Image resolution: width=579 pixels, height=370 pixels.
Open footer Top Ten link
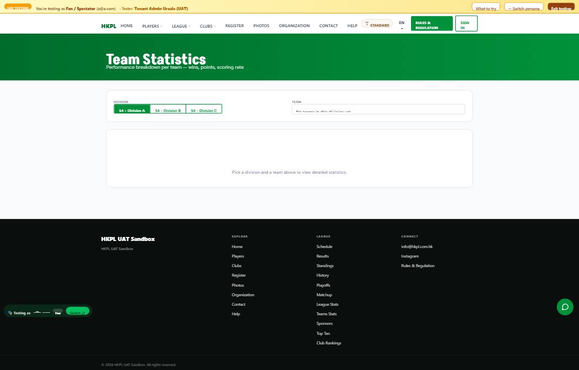pos(323,333)
